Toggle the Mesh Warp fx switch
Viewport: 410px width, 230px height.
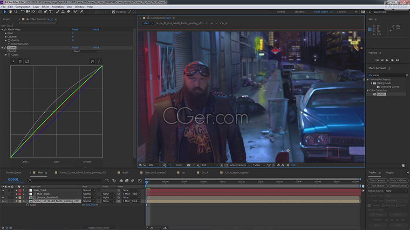(6, 29)
